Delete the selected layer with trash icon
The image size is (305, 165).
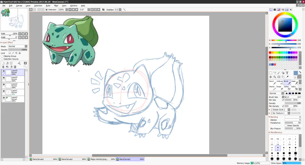coord(15,67)
